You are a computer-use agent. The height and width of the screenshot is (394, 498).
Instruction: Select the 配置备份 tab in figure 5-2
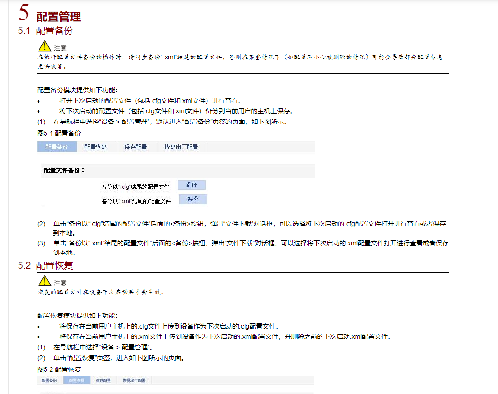click(x=50, y=381)
